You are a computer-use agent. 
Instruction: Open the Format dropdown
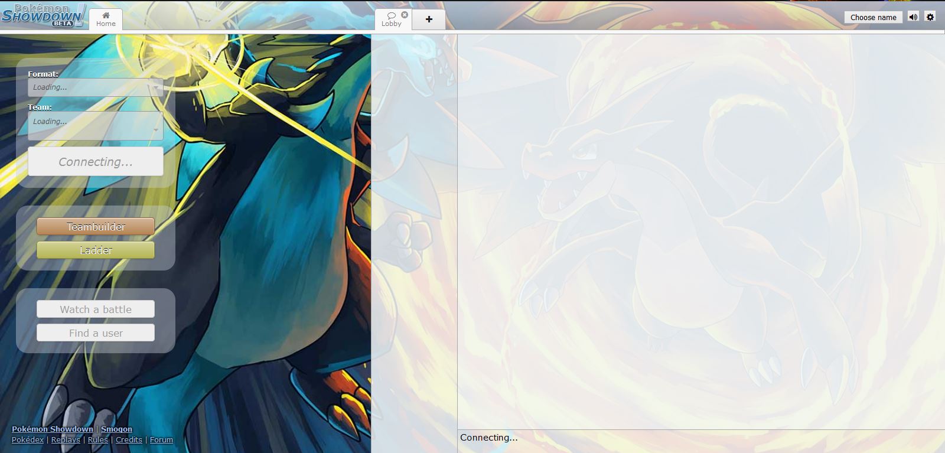click(96, 87)
